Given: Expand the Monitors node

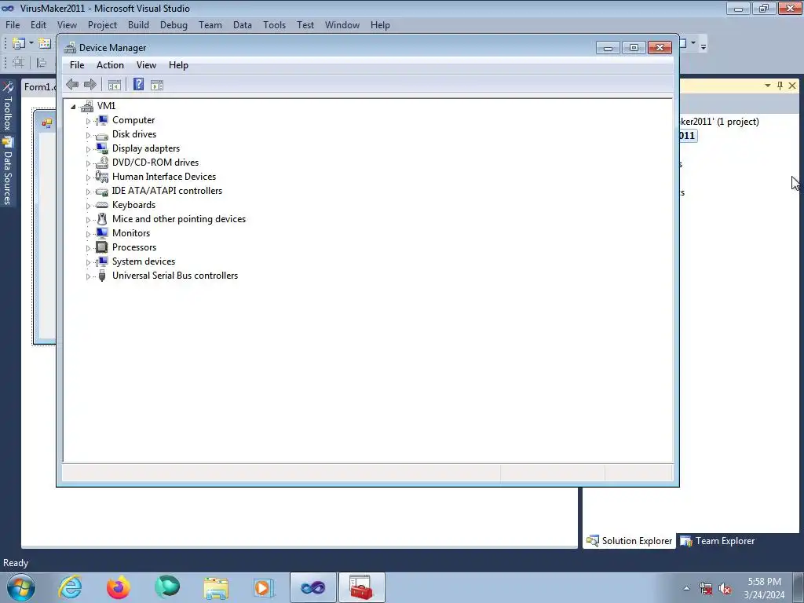Looking at the screenshot, I should click(x=88, y=234).
